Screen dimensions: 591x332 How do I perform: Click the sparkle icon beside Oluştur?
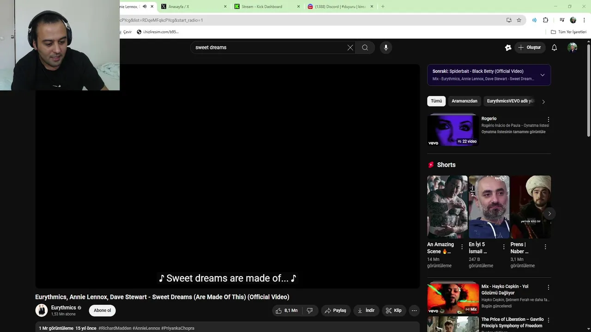click(x=508, y=47)
